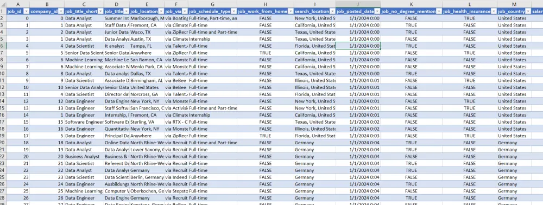Image resolution: width=543 pixels, height=205 pixels.
Task: Click the "via Indeed" cell
Action: tap(176, 177)
